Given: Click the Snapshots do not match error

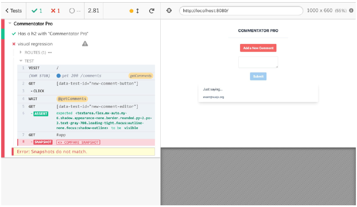Looking at the screenshot, I should pyautogui.click(x=83, y=152).
